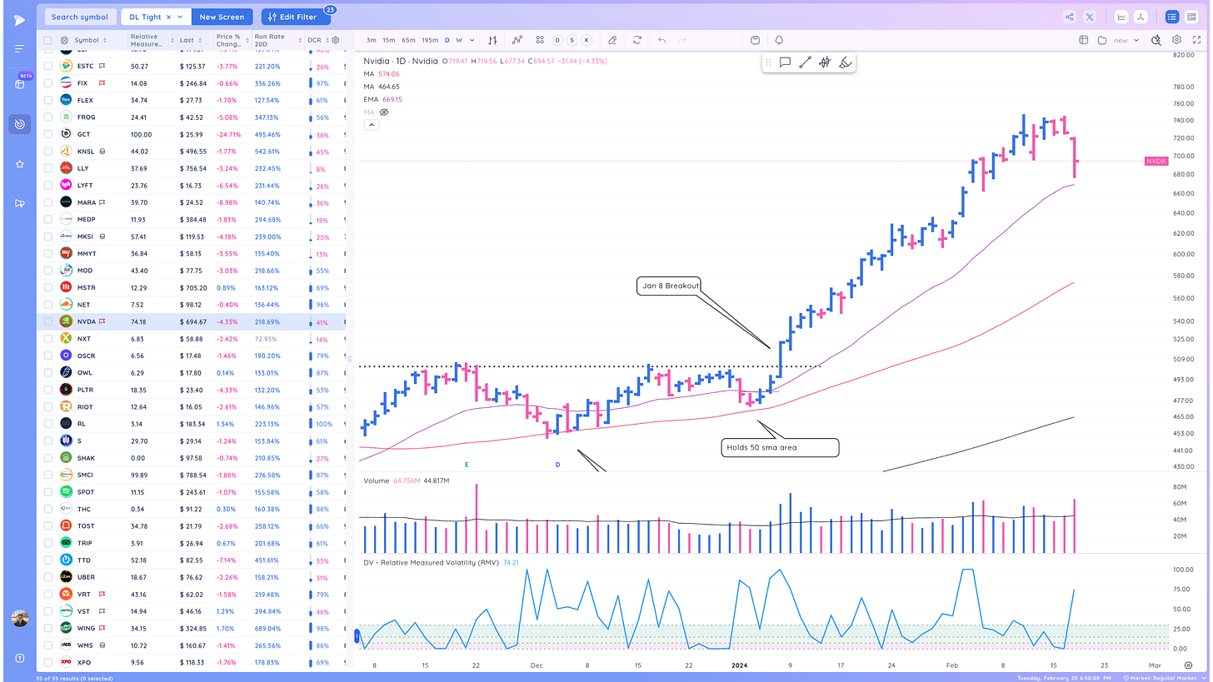Open the share icon in top bar
1213x682 pixels.
1070,17
